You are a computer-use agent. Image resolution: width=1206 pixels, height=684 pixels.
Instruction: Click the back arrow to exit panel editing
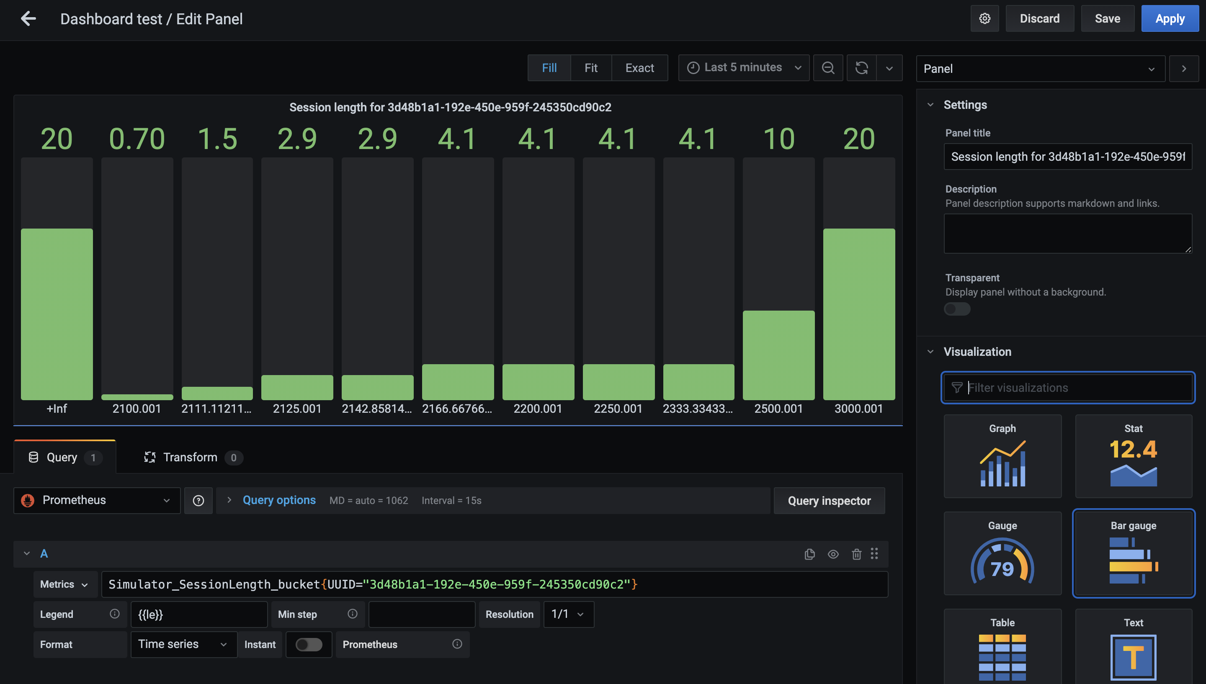click(x=28, y=19)
